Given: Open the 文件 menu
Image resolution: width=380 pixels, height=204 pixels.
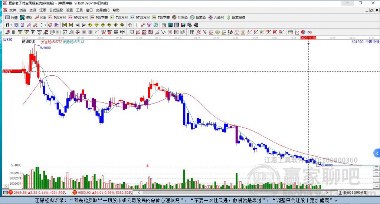Looking at the screenshot, I should click(x=13, y=10).
